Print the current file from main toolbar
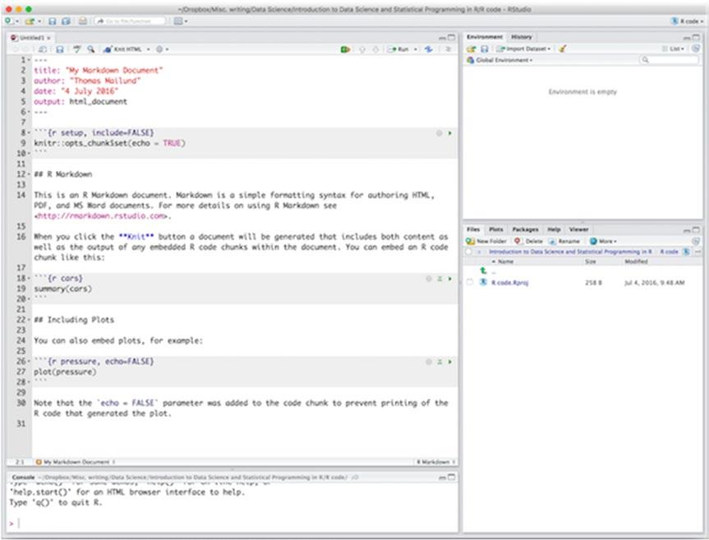 coord(83,21)
